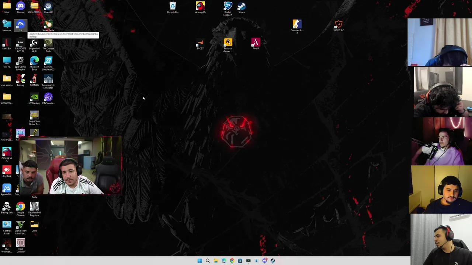This screenshot has width=472, height=265.
Task: Select the EA launcher shortcut
Action: 20,26
